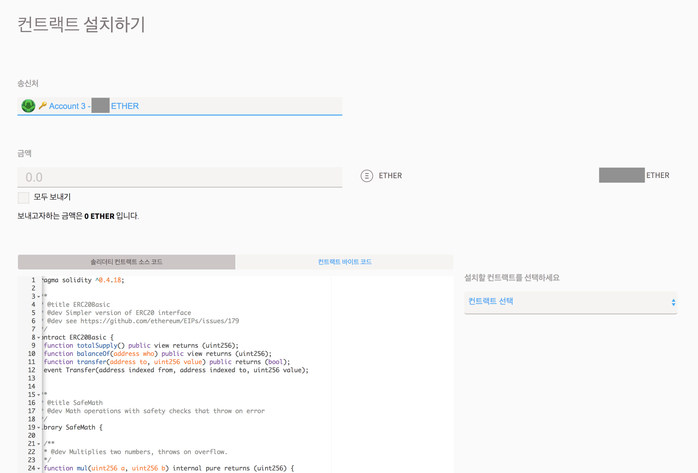Click the circular Ether unit icon
This screenshot has width=698, height=473.
pyautogui.click(x=367, y=176)
